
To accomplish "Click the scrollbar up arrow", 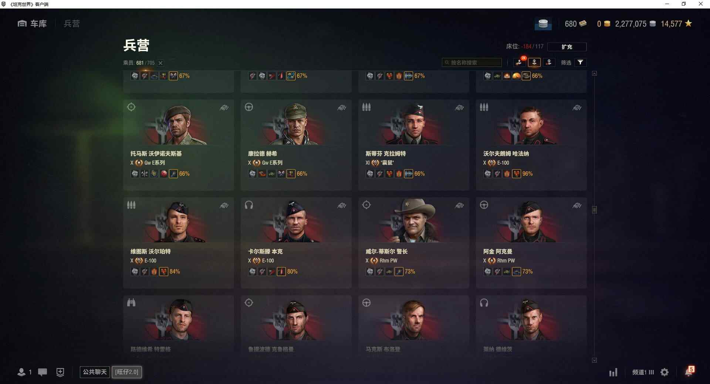I will point(594,73).
